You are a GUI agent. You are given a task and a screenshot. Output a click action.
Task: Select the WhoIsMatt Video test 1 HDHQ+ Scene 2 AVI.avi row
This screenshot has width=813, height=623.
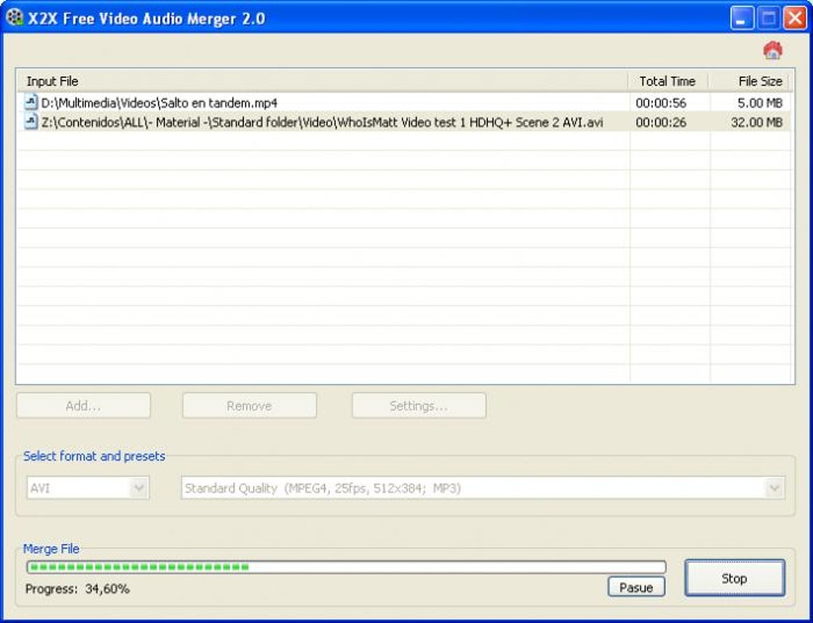(x=404, y=123)
